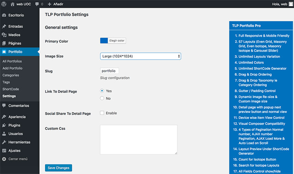Click the Plugins plug icon

(x=4, y=125)
